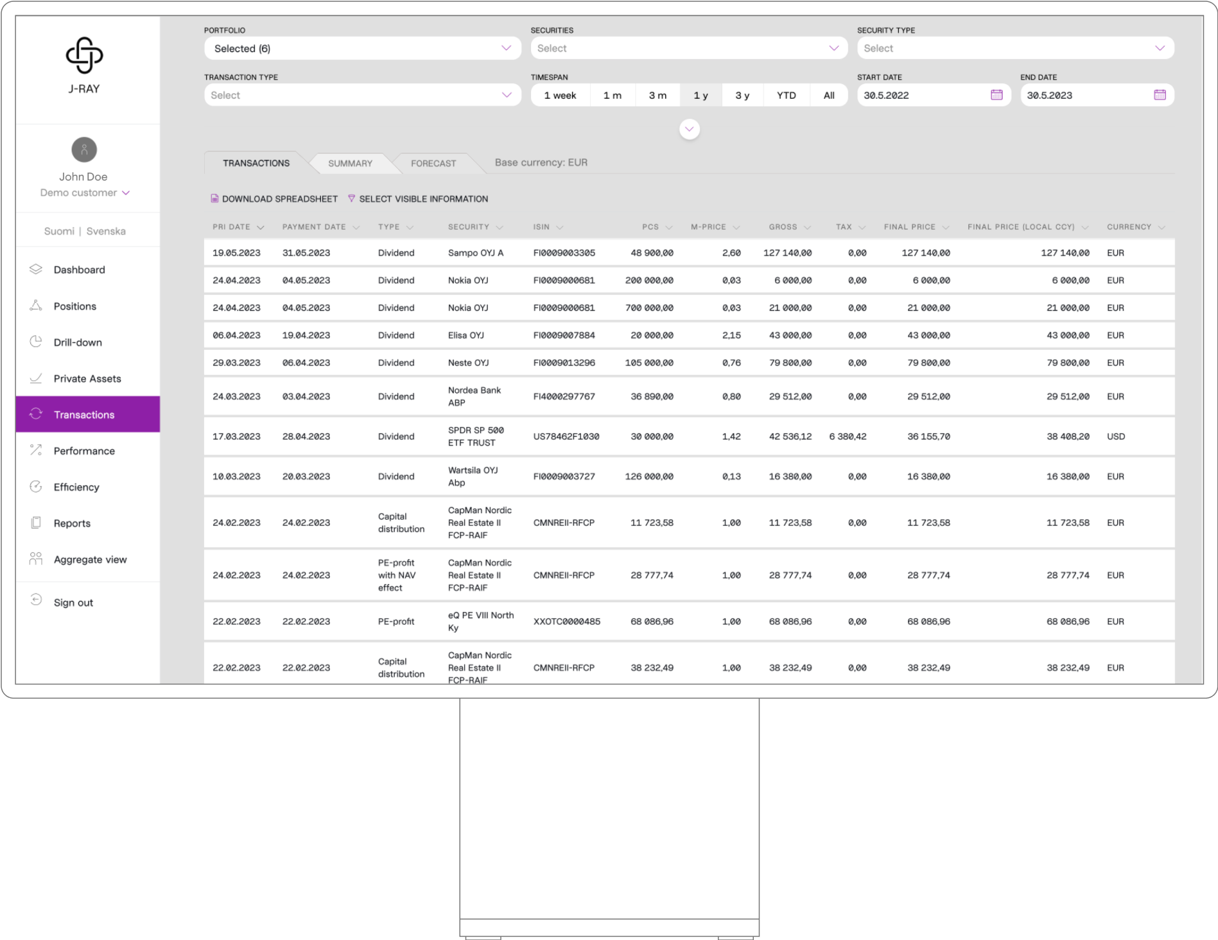Image resolution: width=1218 pixels, height=940 pixels.
Task: Click the Download Spreadsheet icon
Action: [x=214, y=199]
